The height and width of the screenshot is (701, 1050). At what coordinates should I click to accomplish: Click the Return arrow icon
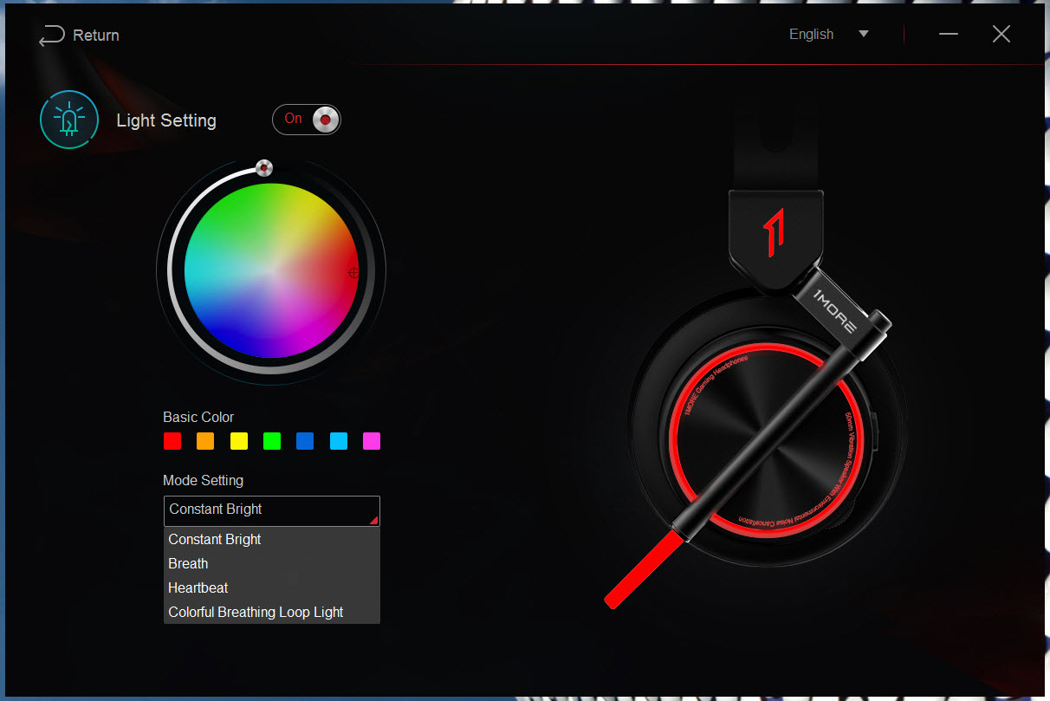tap(52, 36)
